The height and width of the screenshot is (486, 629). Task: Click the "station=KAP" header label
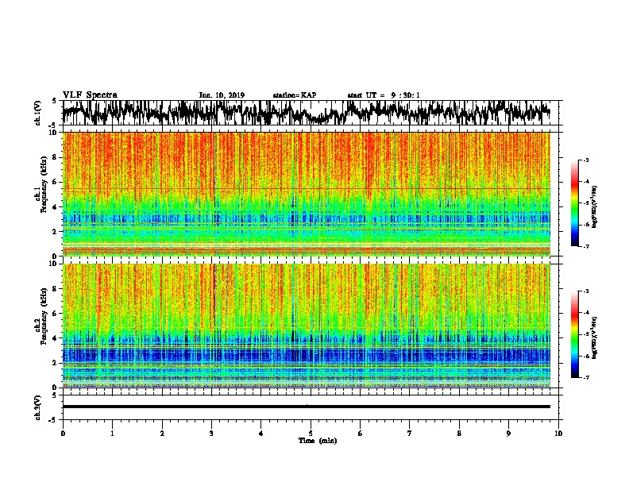(x=295, y=95)
